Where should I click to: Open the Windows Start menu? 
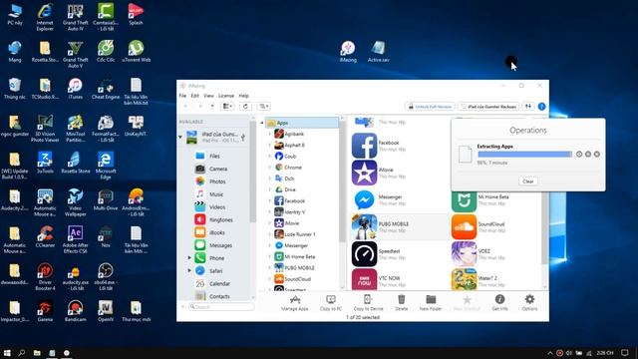pos(7,353)
